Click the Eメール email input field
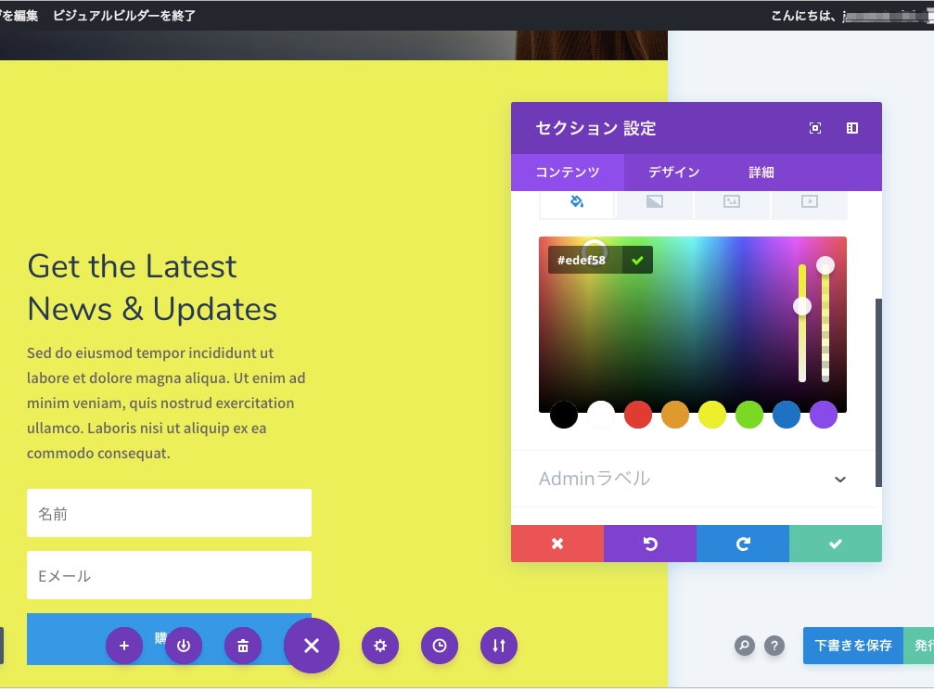The width and height of the screenshot is (934, 692). click(x=169, y=575)
